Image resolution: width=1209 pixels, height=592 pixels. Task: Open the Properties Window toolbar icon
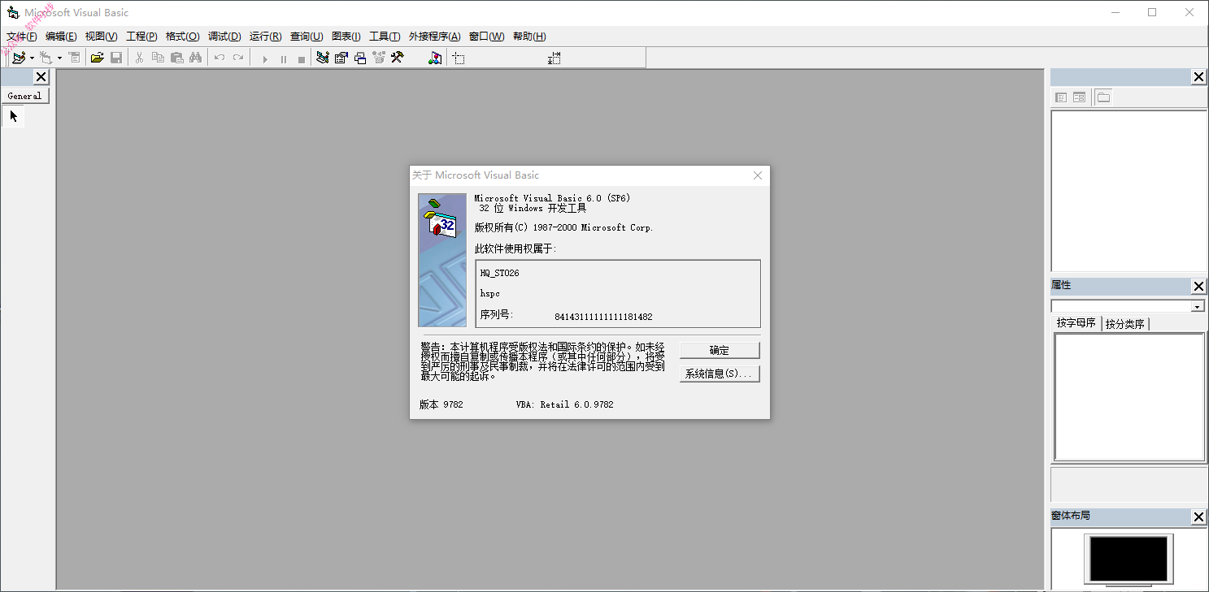[341, 58]
